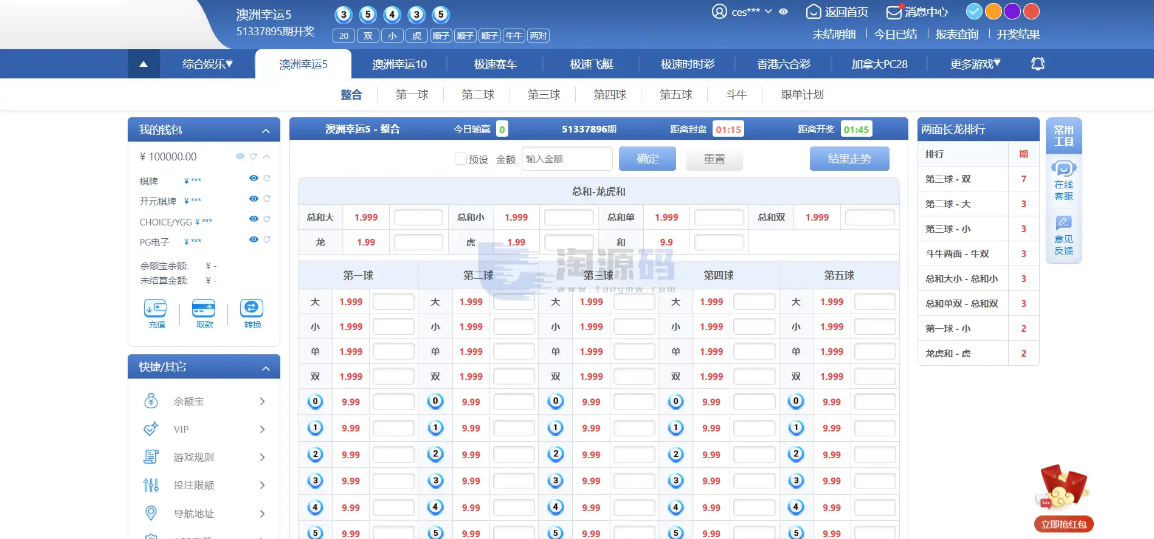Open the 结果走势 results trend button
This screenshot has width=1154, height=539.
pyautogui.click(x=849, y=159)
